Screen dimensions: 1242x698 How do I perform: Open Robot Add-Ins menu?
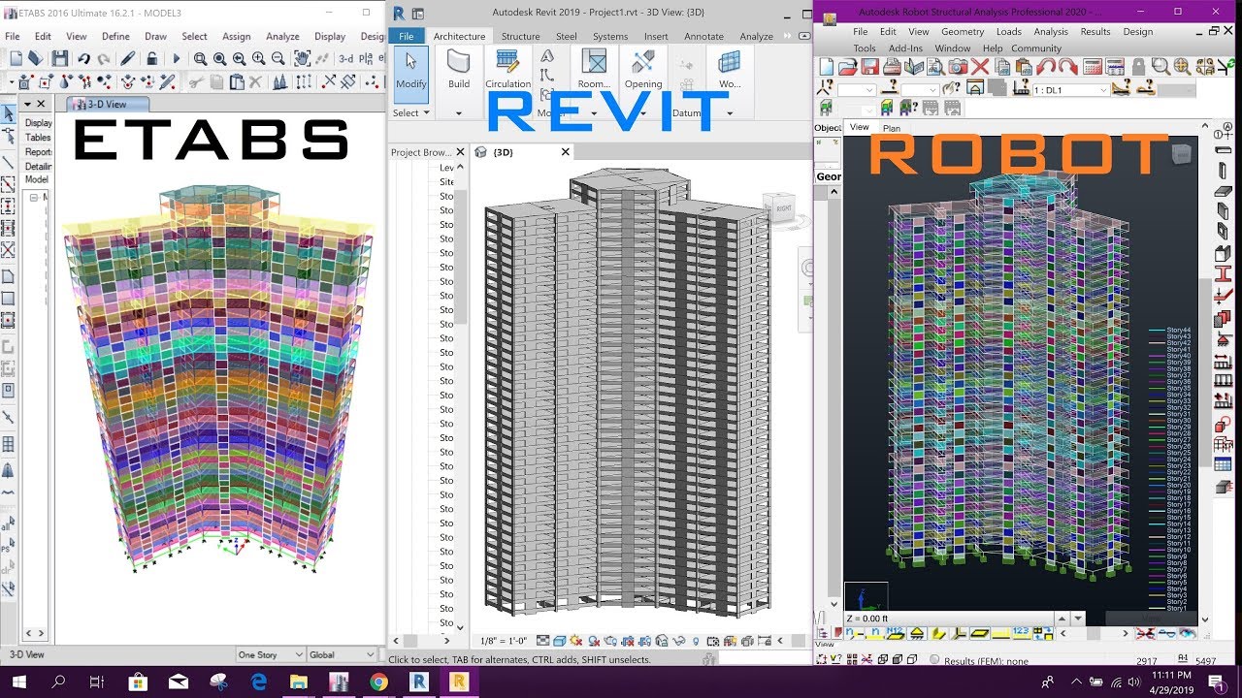(x=905, y=48)
